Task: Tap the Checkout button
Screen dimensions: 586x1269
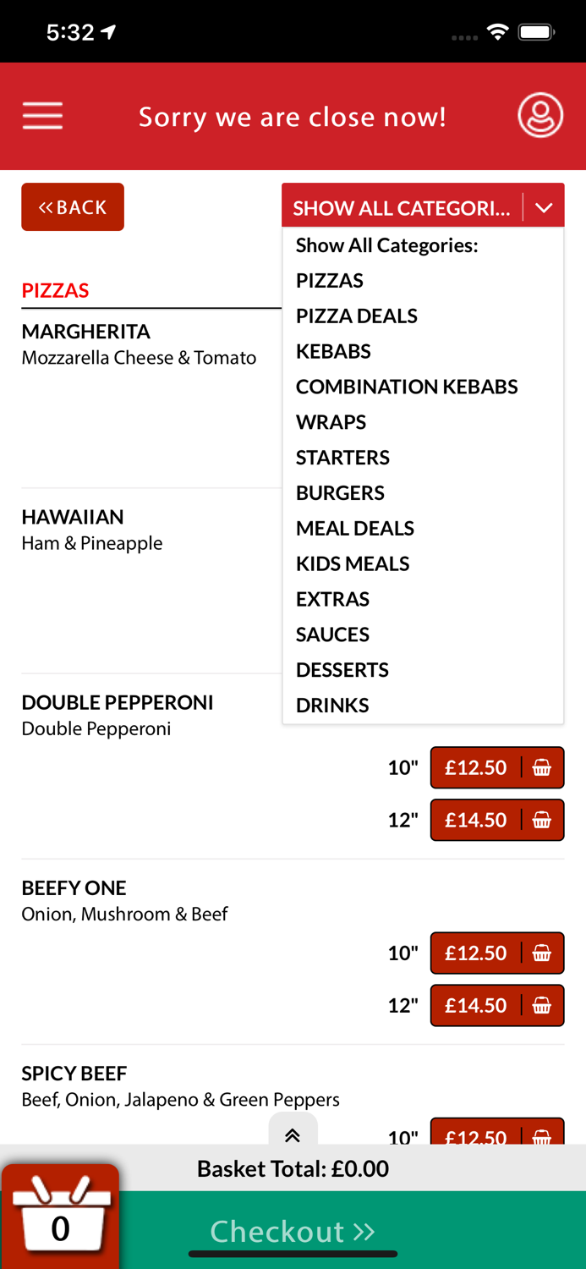Action: click(293, 1232)
